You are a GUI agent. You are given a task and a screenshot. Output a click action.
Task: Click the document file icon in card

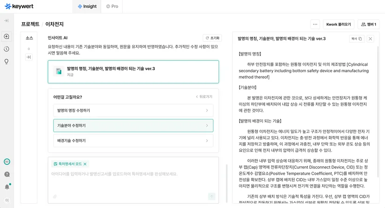[x=59, y=71]
